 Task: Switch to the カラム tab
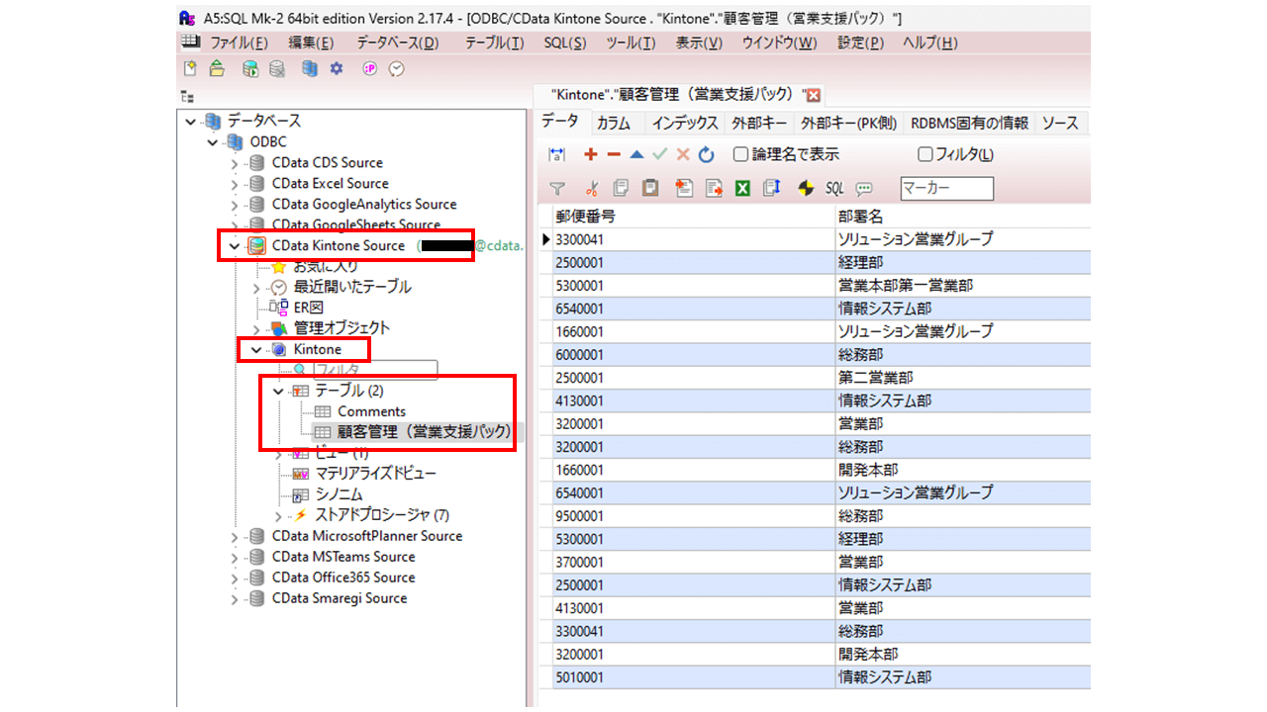[614, 124]
